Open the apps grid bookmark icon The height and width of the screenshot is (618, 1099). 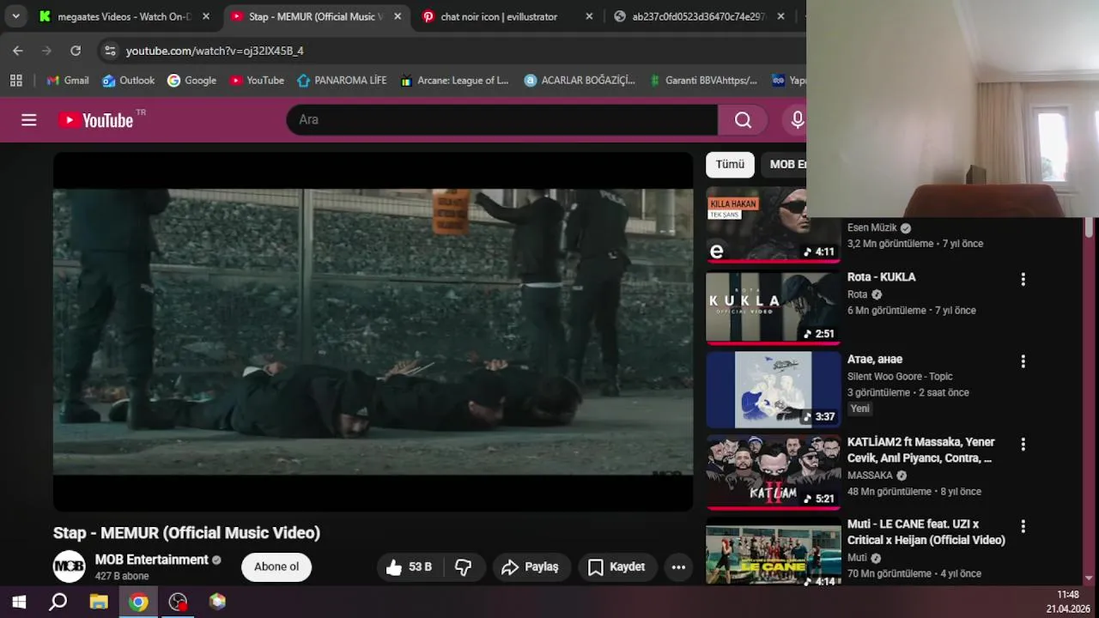[15, 80]
